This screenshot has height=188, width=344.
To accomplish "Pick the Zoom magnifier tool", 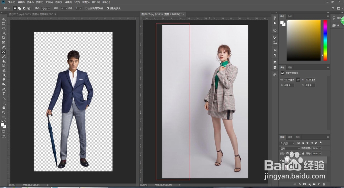I will (x=4, y=112).
